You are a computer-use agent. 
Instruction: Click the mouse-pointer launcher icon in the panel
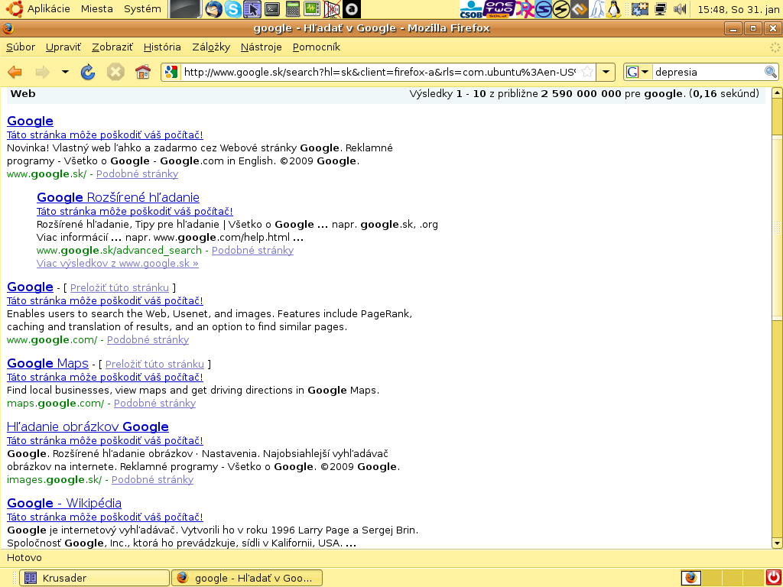[252, 9]
